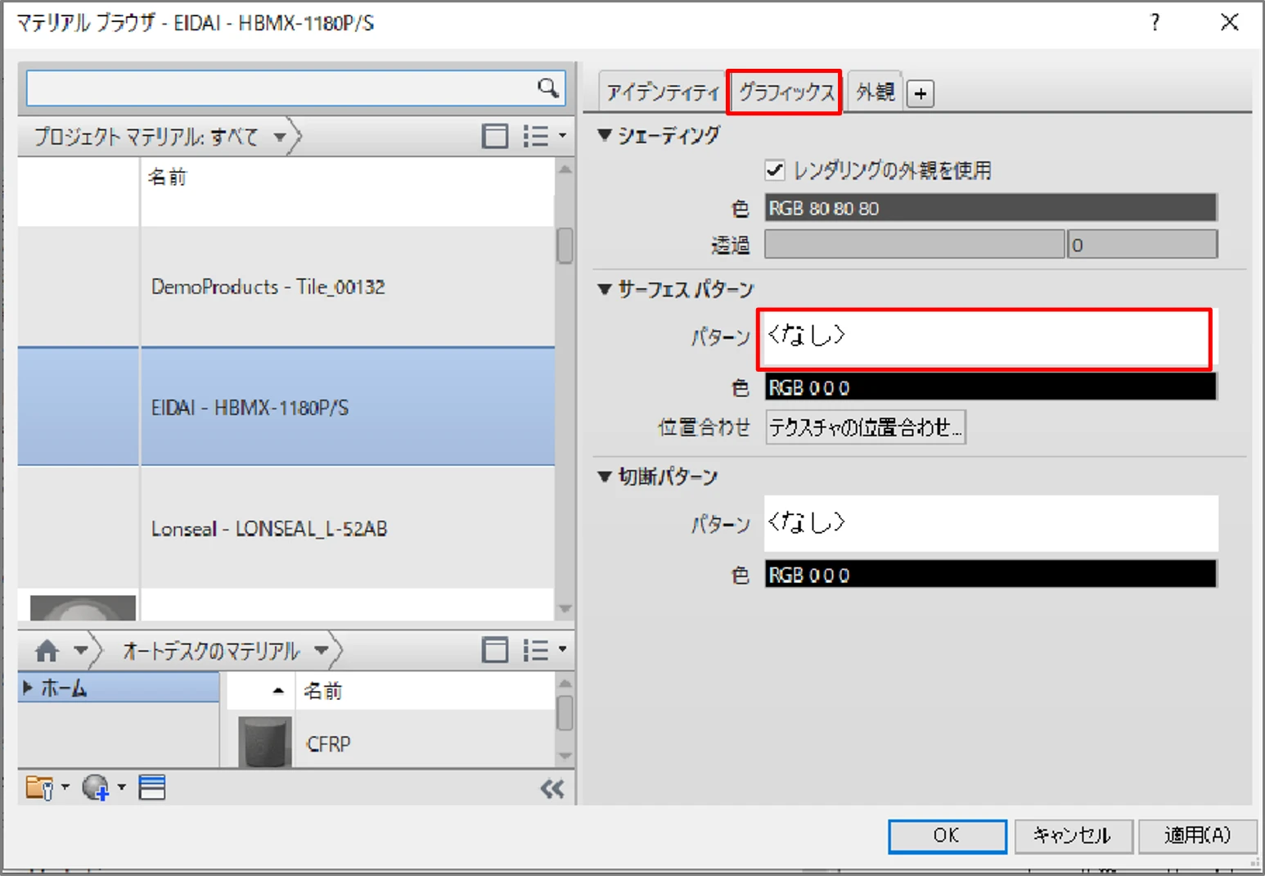Viewport: 1265px width, 876px height.
Task: Switch to the グラフィックス tab
Action: point(786,92)
